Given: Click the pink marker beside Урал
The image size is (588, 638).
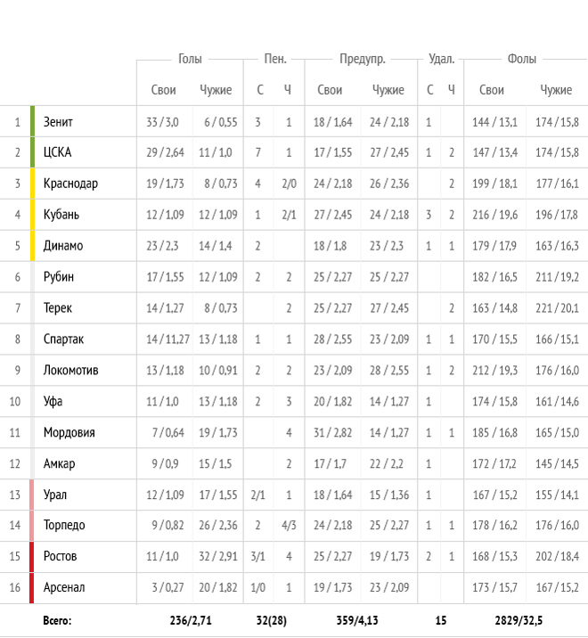Looking at the screenshot, I should (32, 495).
